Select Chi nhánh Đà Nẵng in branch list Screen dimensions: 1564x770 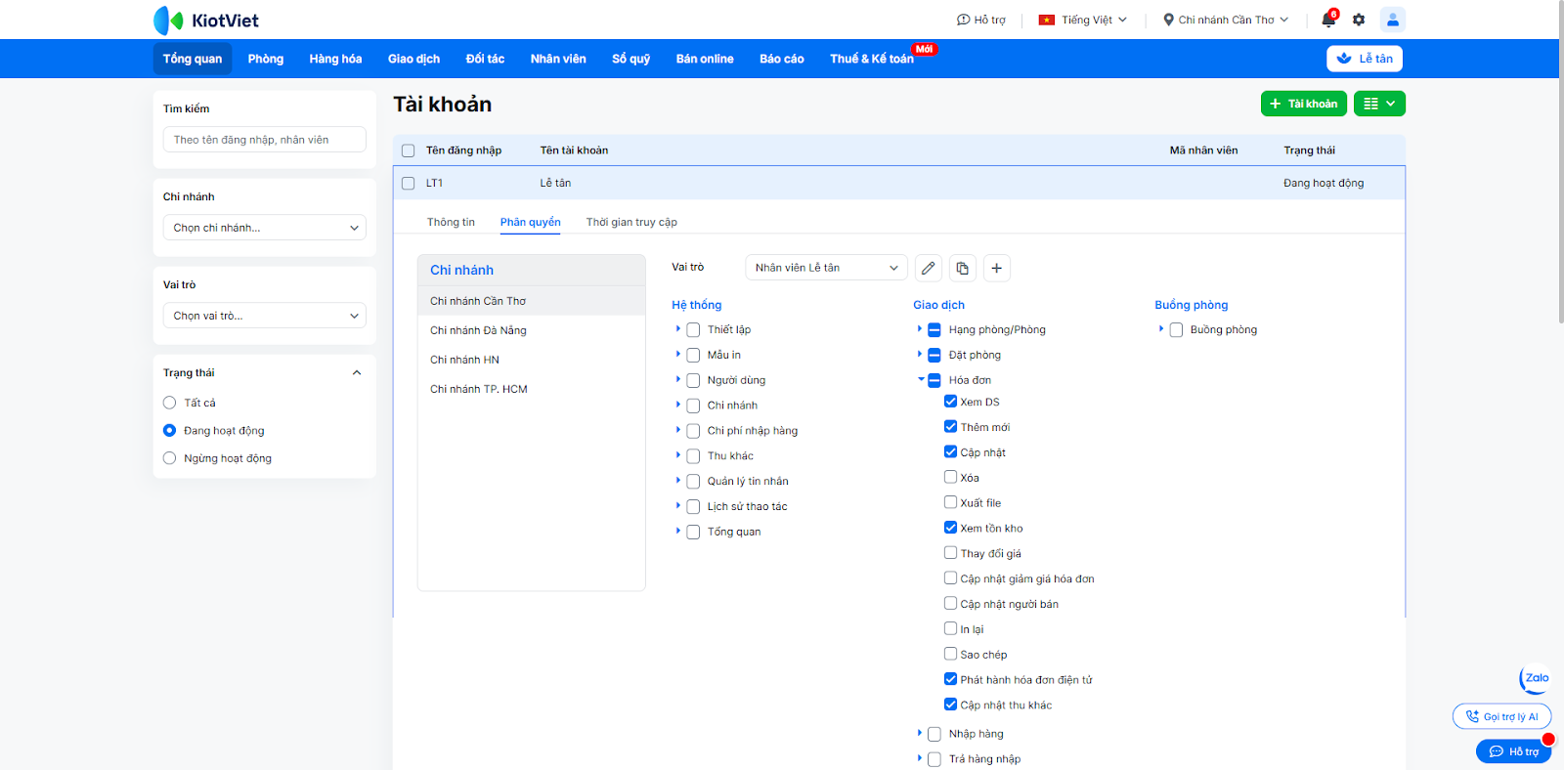532,330
